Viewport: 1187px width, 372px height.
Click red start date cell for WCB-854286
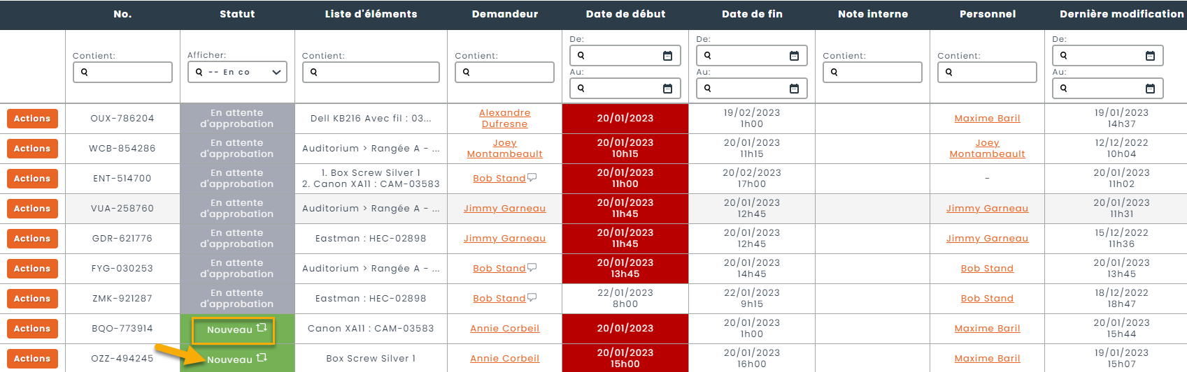pyautogui.click(x=625, y=149)
